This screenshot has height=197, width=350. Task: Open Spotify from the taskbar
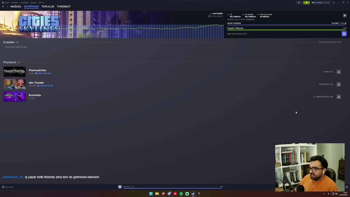pos(181,194)
